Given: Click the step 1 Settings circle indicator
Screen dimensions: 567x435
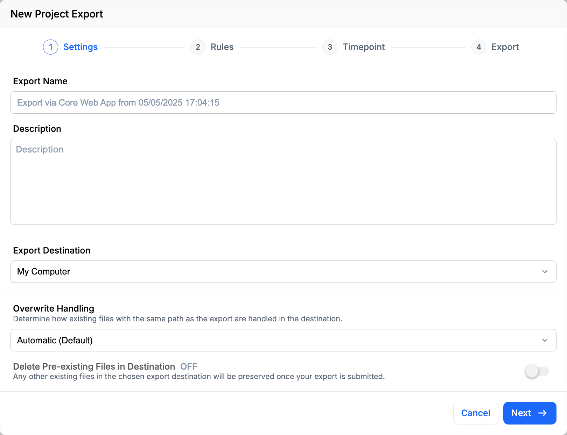Looking at the screenshot, I should click(50, 47).
